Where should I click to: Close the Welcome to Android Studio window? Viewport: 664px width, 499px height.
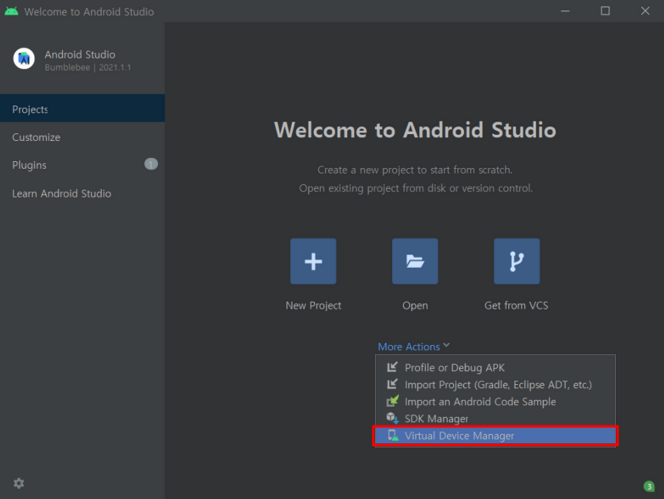pos(645,11)
